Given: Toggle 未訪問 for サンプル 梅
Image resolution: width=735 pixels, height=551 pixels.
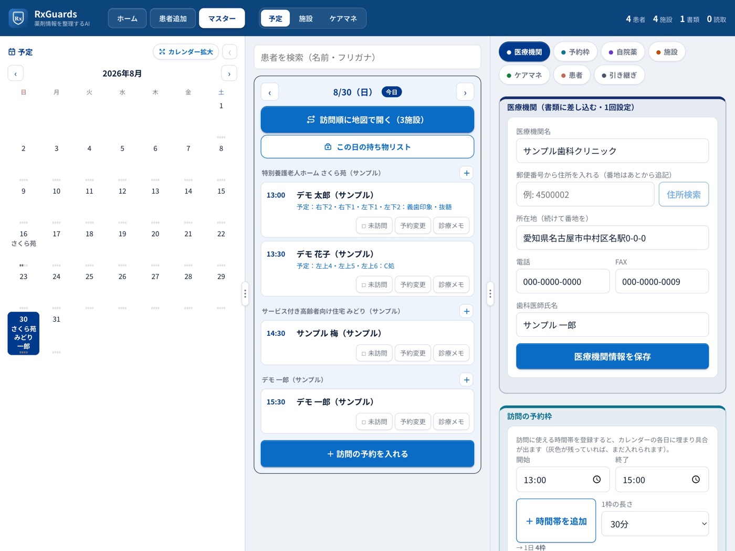Looking at the screenshot, I should [x=374, y=353].
